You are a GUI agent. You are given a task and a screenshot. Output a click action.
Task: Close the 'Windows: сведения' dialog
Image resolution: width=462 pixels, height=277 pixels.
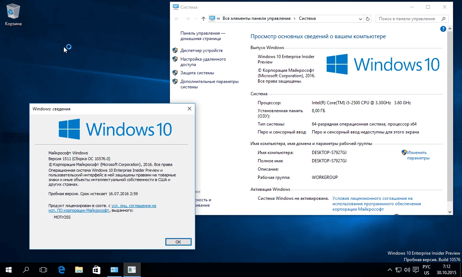[189, 109]
